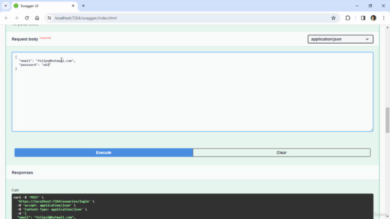Click the "password" line in request body
390x219 pixels.
(x=35, y=64)
